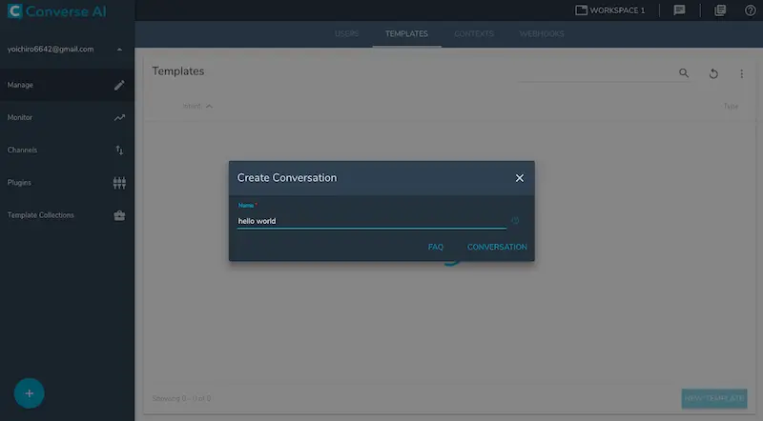Close the Create Conversation dialog
763x421 pixels.
pos(520,178)
